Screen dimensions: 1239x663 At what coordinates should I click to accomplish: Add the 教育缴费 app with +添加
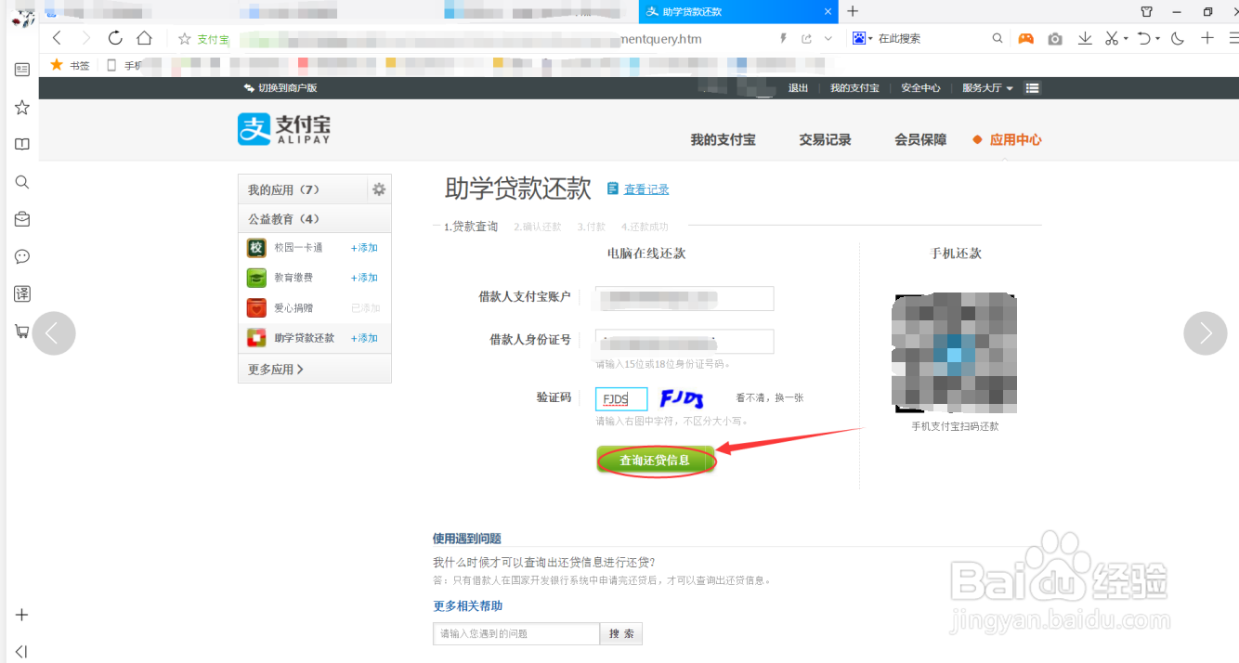coord(364,278)
